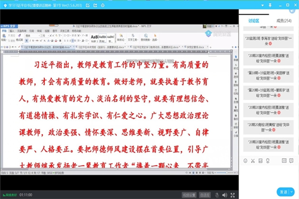Click the scissors screenshot icon in chat toolbar
Viewport: 299px width, 199px height.
point(253,161)
